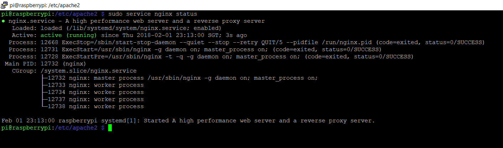Click the ExecStart process 12731 line
Screen dimensions: 503x148
(195, 50)
